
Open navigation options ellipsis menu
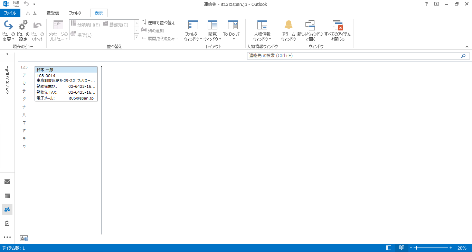tap(7, 237)
